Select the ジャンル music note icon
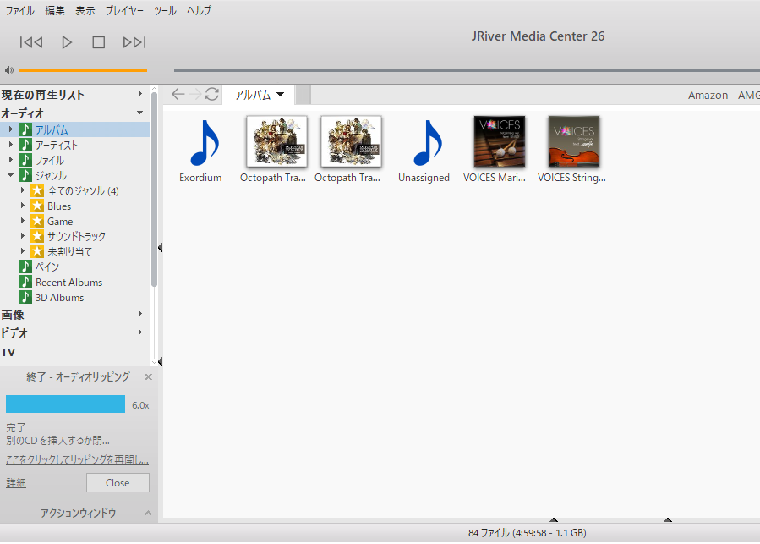Image resolution: width=760 pixels, height=544 pixels. pos(25,175)
